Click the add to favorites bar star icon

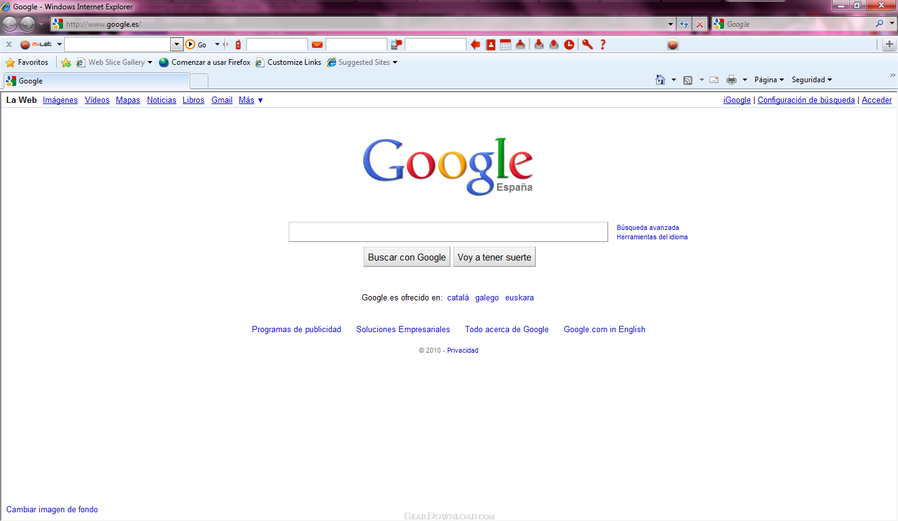pyautogui.click(x=66, y=62)
